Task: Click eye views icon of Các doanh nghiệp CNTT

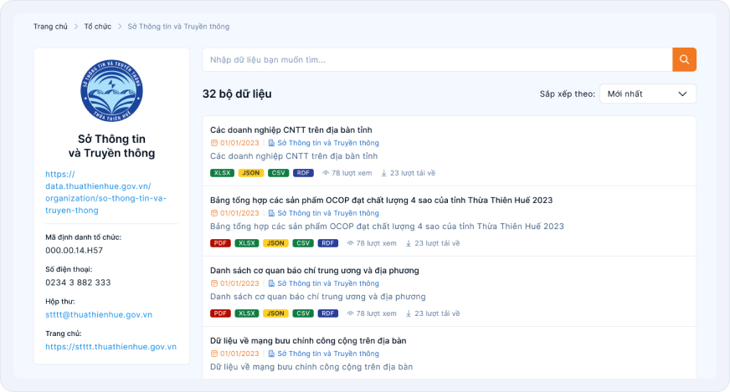Action: 326,173
